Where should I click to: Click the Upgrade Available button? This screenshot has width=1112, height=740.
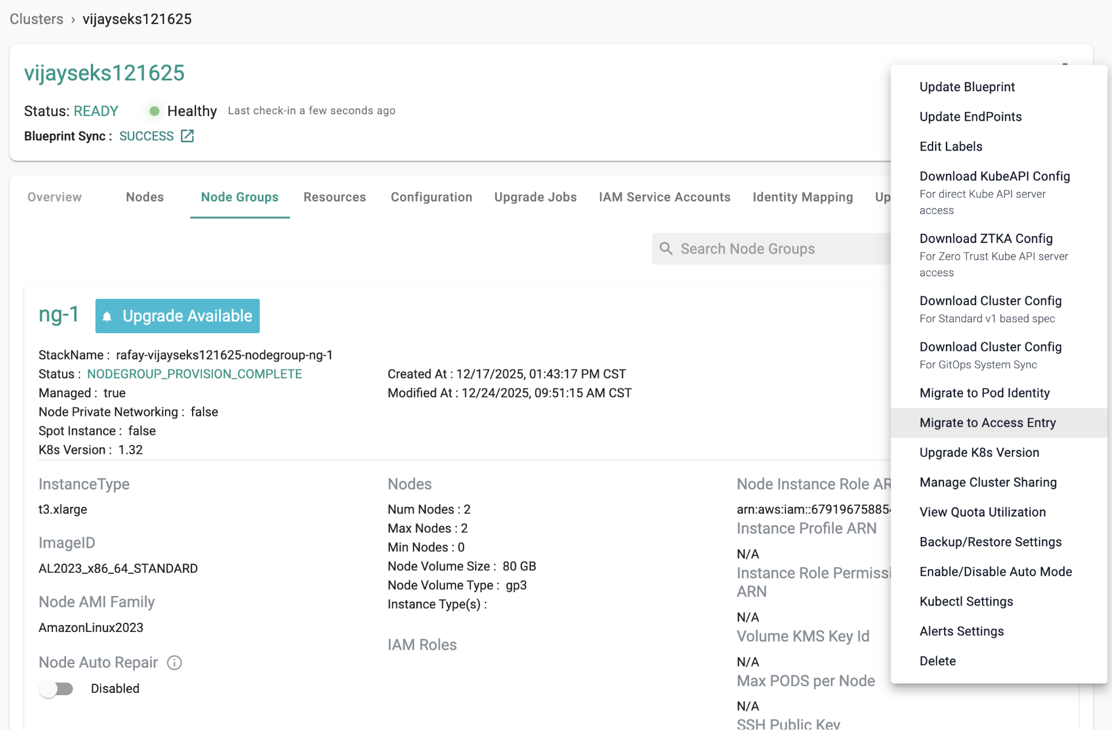click(x=177, y=316)
